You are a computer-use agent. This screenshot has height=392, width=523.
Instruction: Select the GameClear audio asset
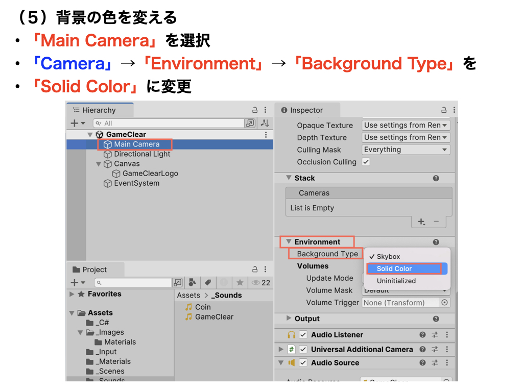214,316
